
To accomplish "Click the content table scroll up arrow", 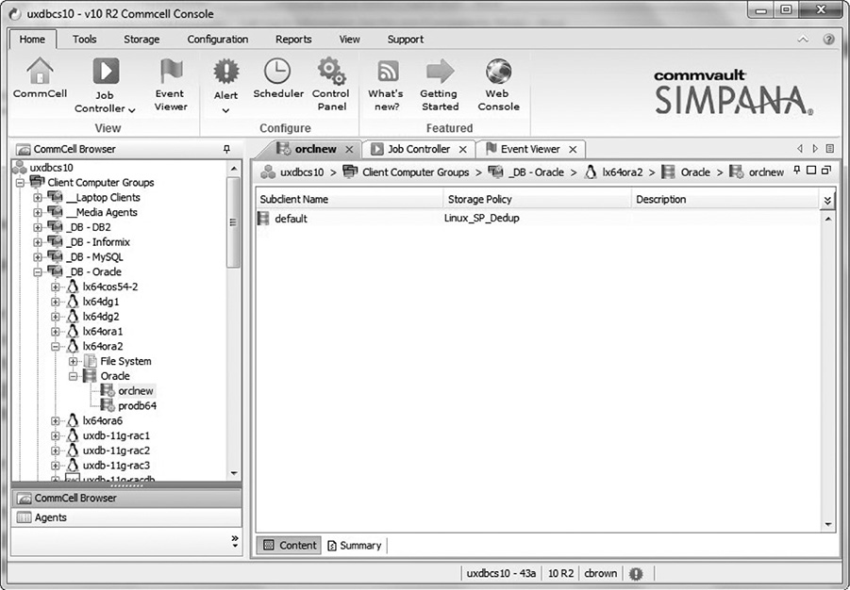I will click(828, 219).
